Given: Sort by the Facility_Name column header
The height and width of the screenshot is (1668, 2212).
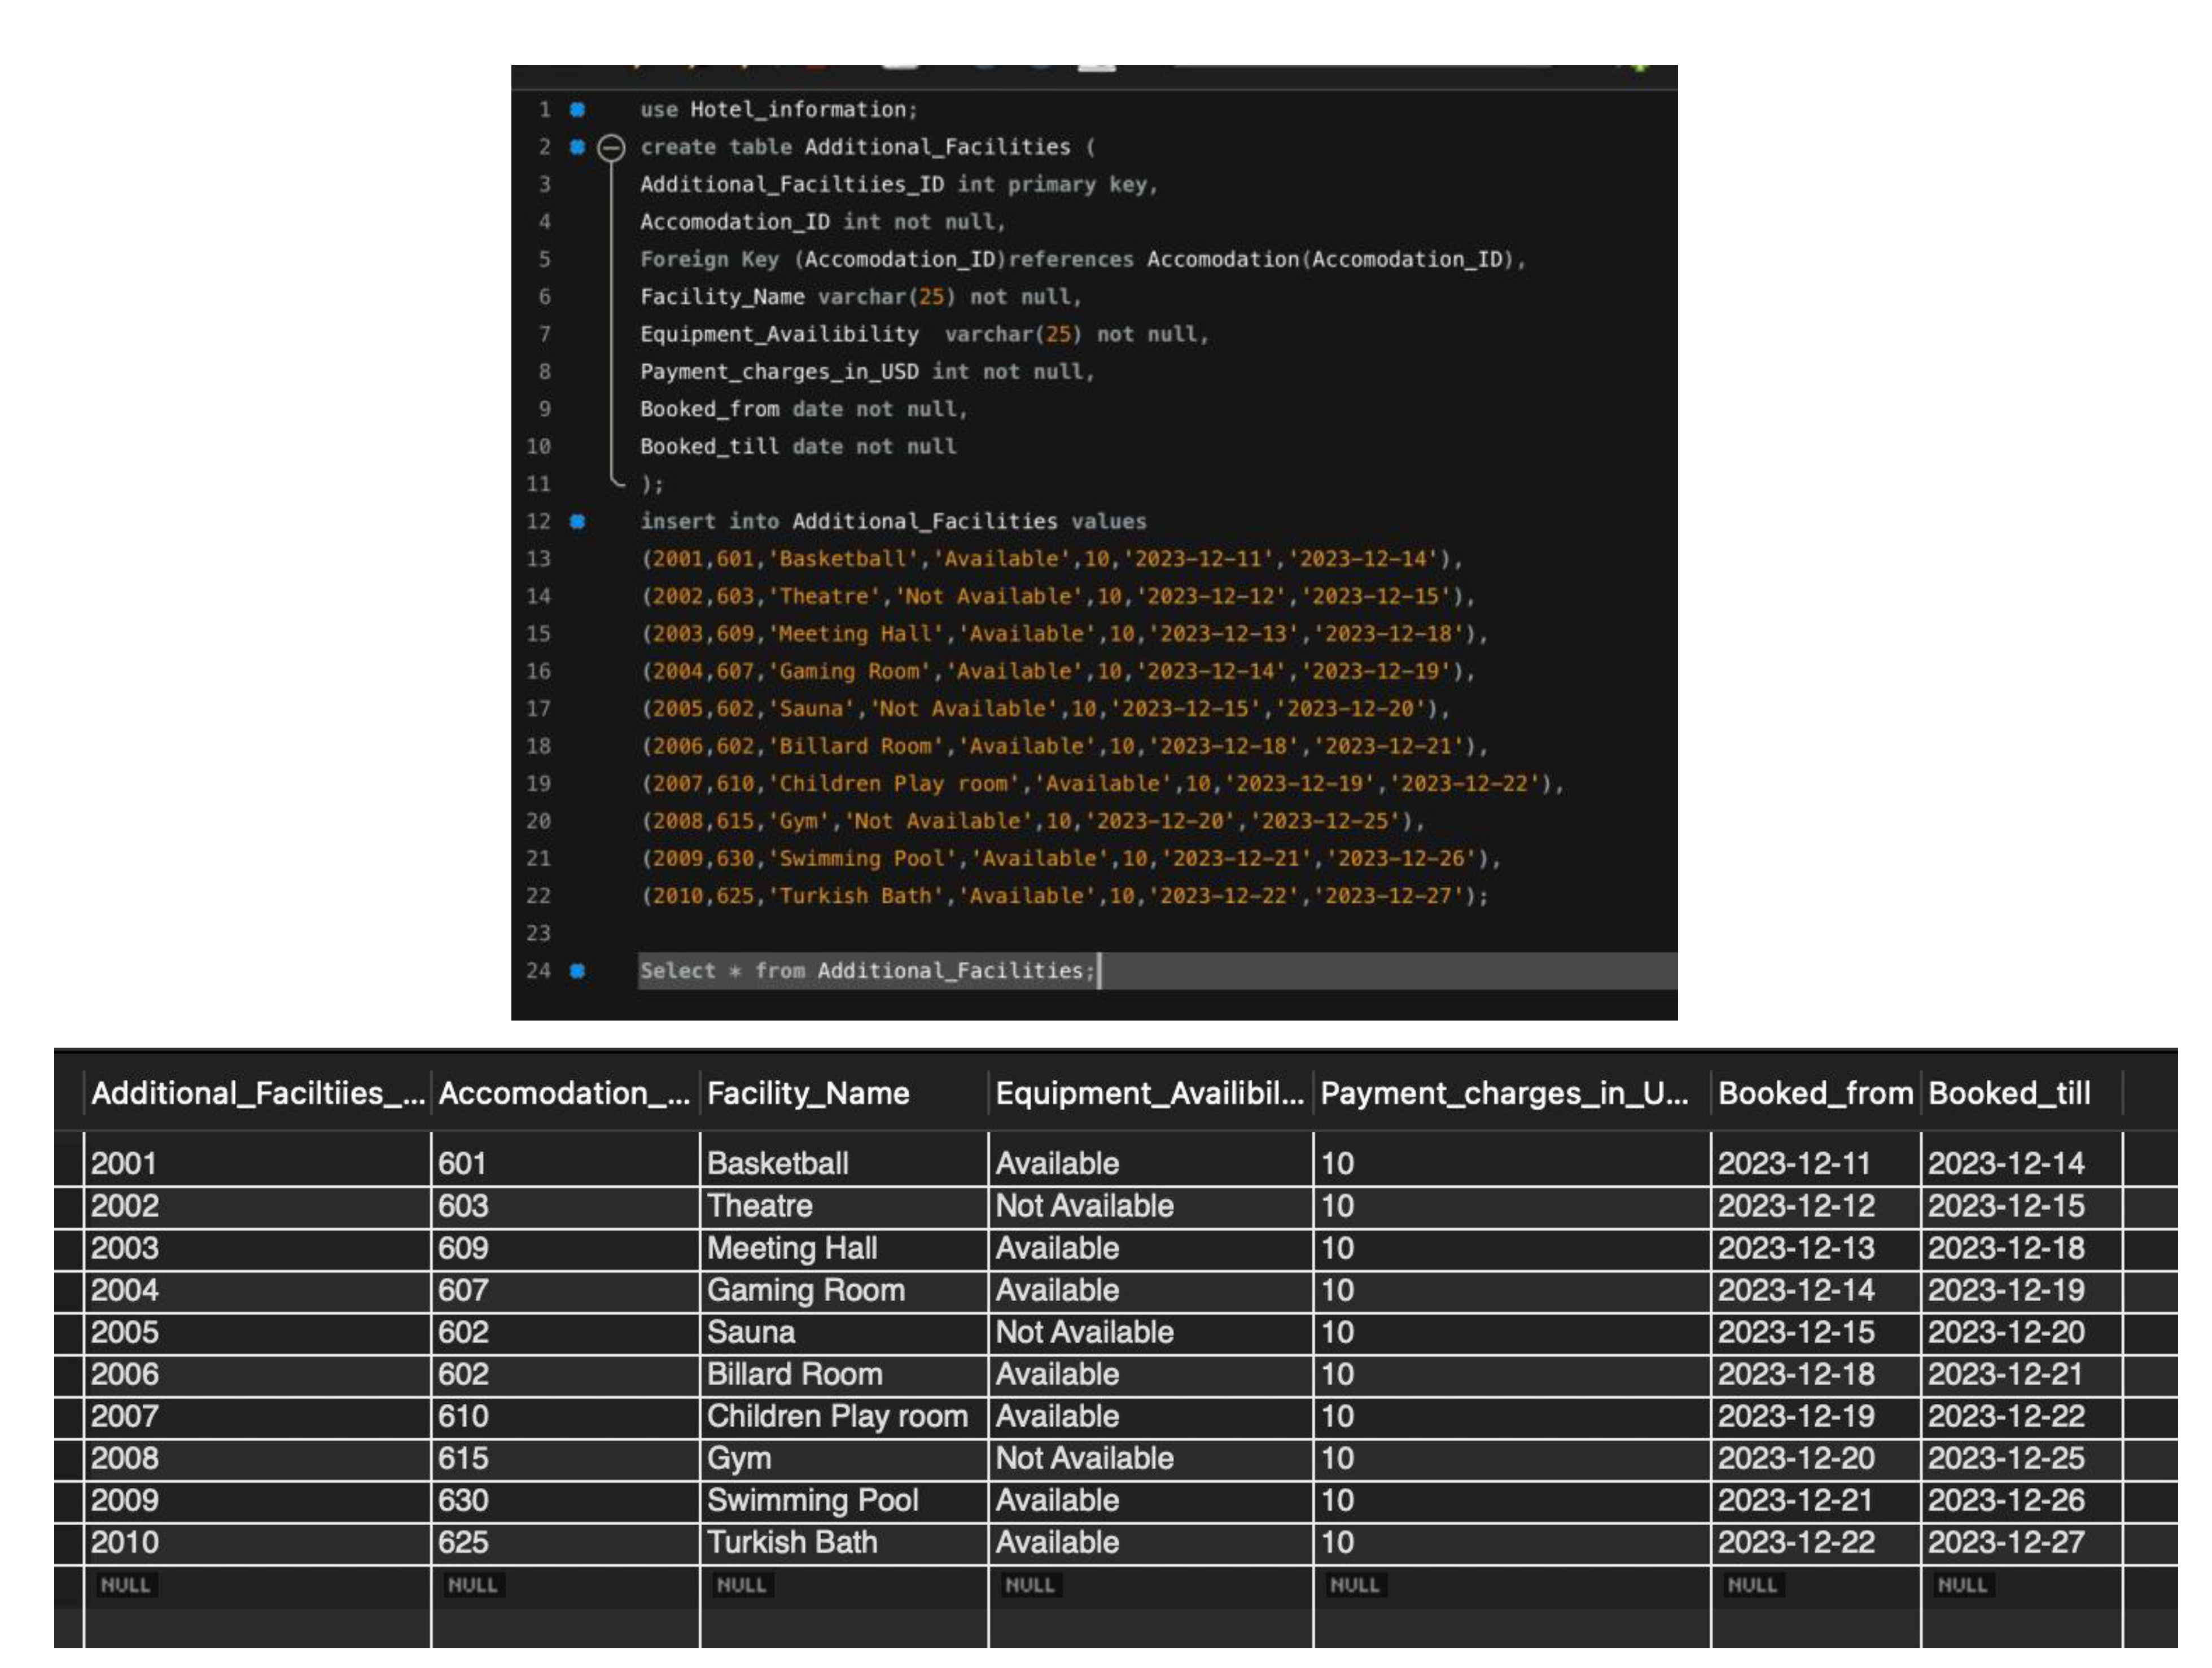Looking at the screenshot, I should pos(808,1093).
